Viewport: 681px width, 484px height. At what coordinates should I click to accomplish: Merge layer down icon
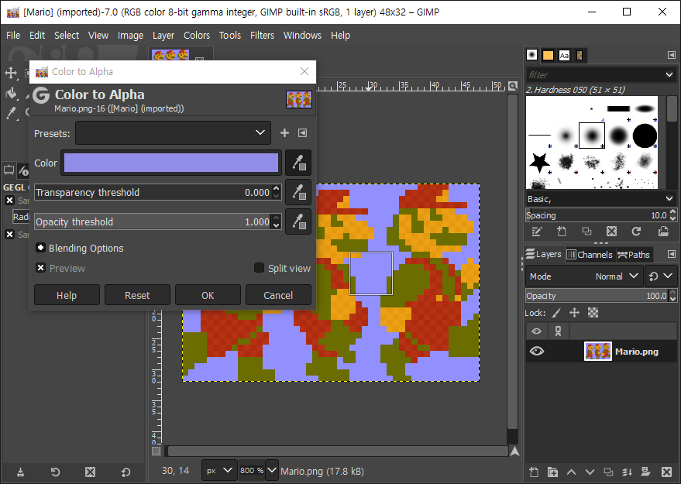(x=627, y=472)
